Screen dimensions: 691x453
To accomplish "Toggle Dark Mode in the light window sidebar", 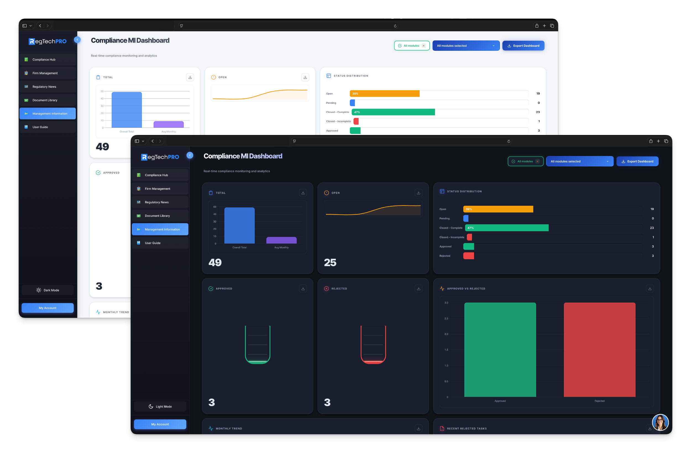I will click(48, 290).
